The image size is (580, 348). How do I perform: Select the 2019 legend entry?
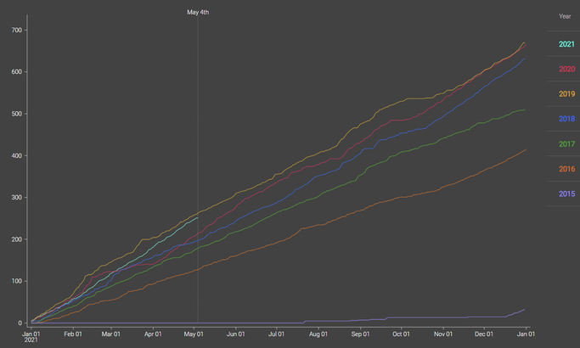(566, 94)
